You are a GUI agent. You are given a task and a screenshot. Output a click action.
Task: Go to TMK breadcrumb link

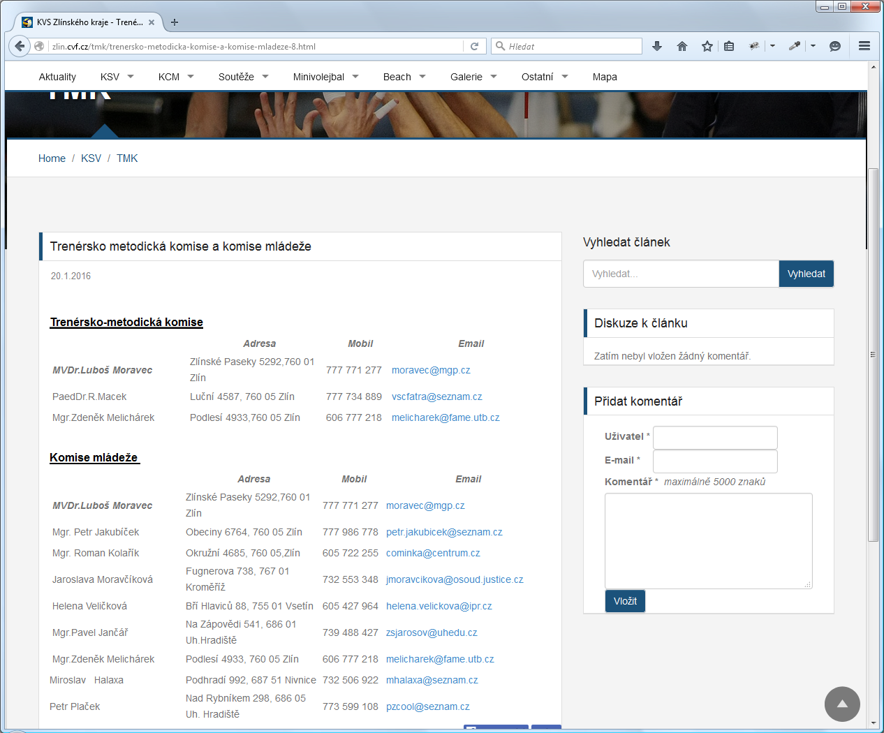[x=127, y=158]
